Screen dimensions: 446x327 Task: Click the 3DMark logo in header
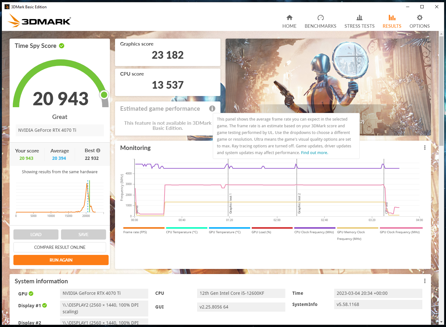pyautogui.click(x=39, y=21)
